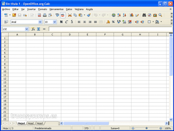Add decimal place icon
Image resolution: width=174 pixels, height=131 pixels.
124,22
